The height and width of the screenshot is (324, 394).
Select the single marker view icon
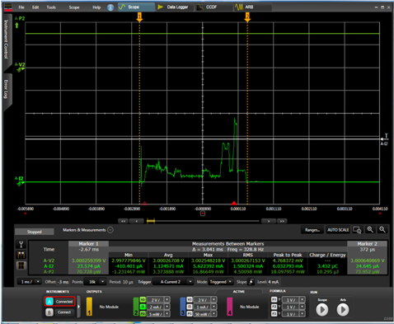21,244
